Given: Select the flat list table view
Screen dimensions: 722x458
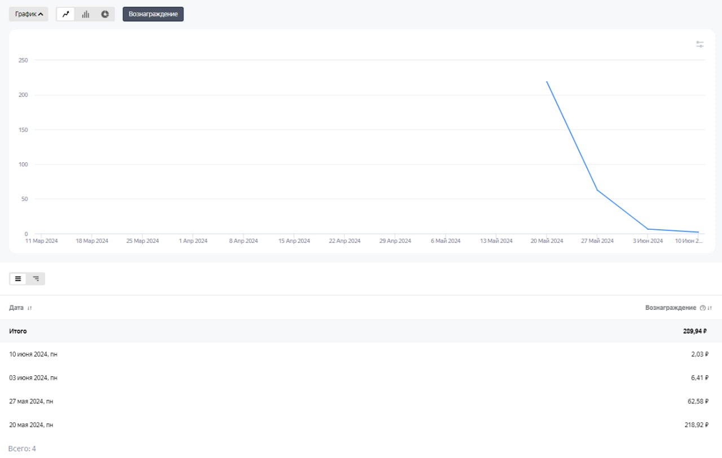Looking at the screenshot, I should pyautogui.click(x=18, y=279).
